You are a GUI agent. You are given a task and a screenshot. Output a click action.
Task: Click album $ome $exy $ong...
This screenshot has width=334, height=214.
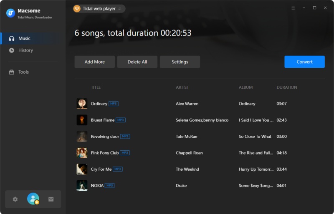point(256,186)
